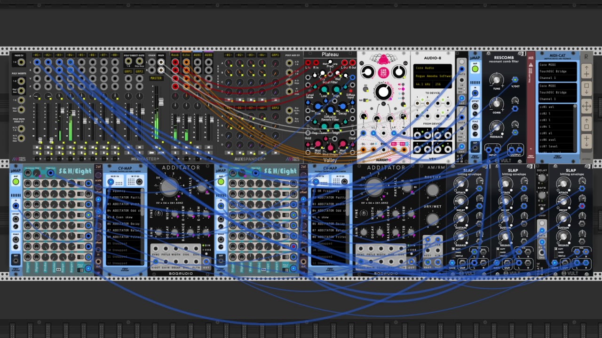
Task: Click the MixMaster master fader
Action: pos(161,101)
